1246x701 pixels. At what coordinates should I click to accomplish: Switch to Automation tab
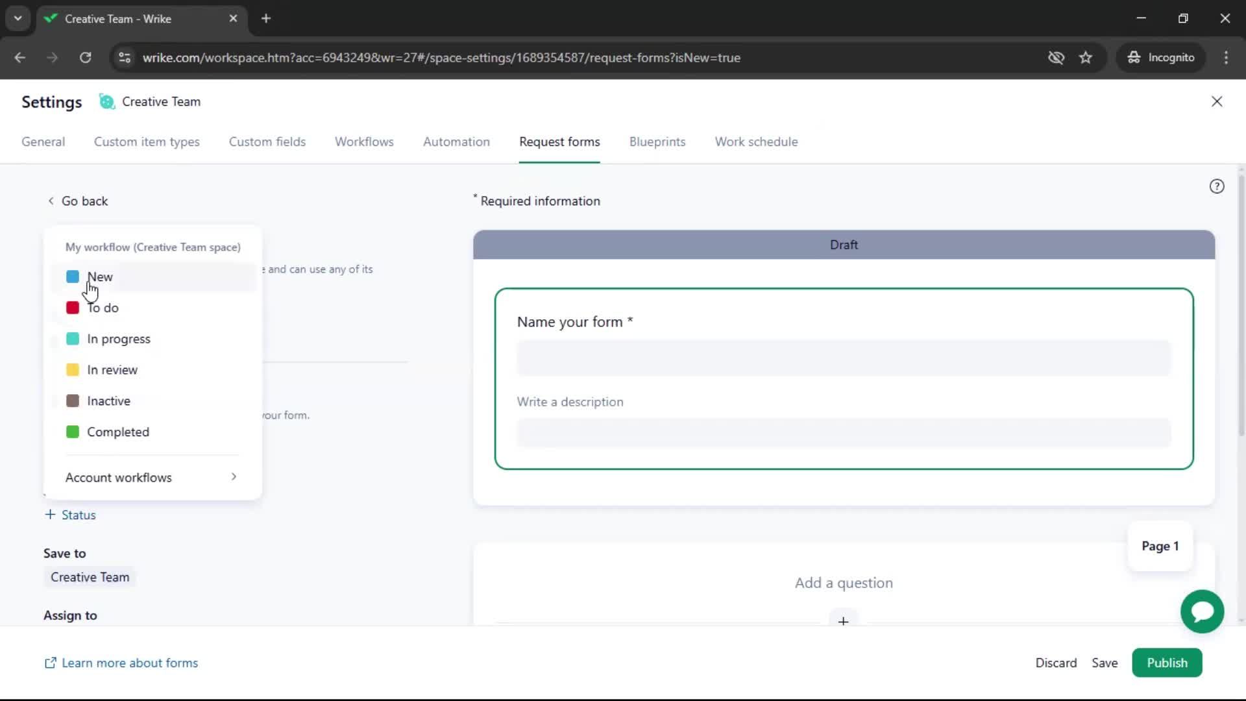456,142
